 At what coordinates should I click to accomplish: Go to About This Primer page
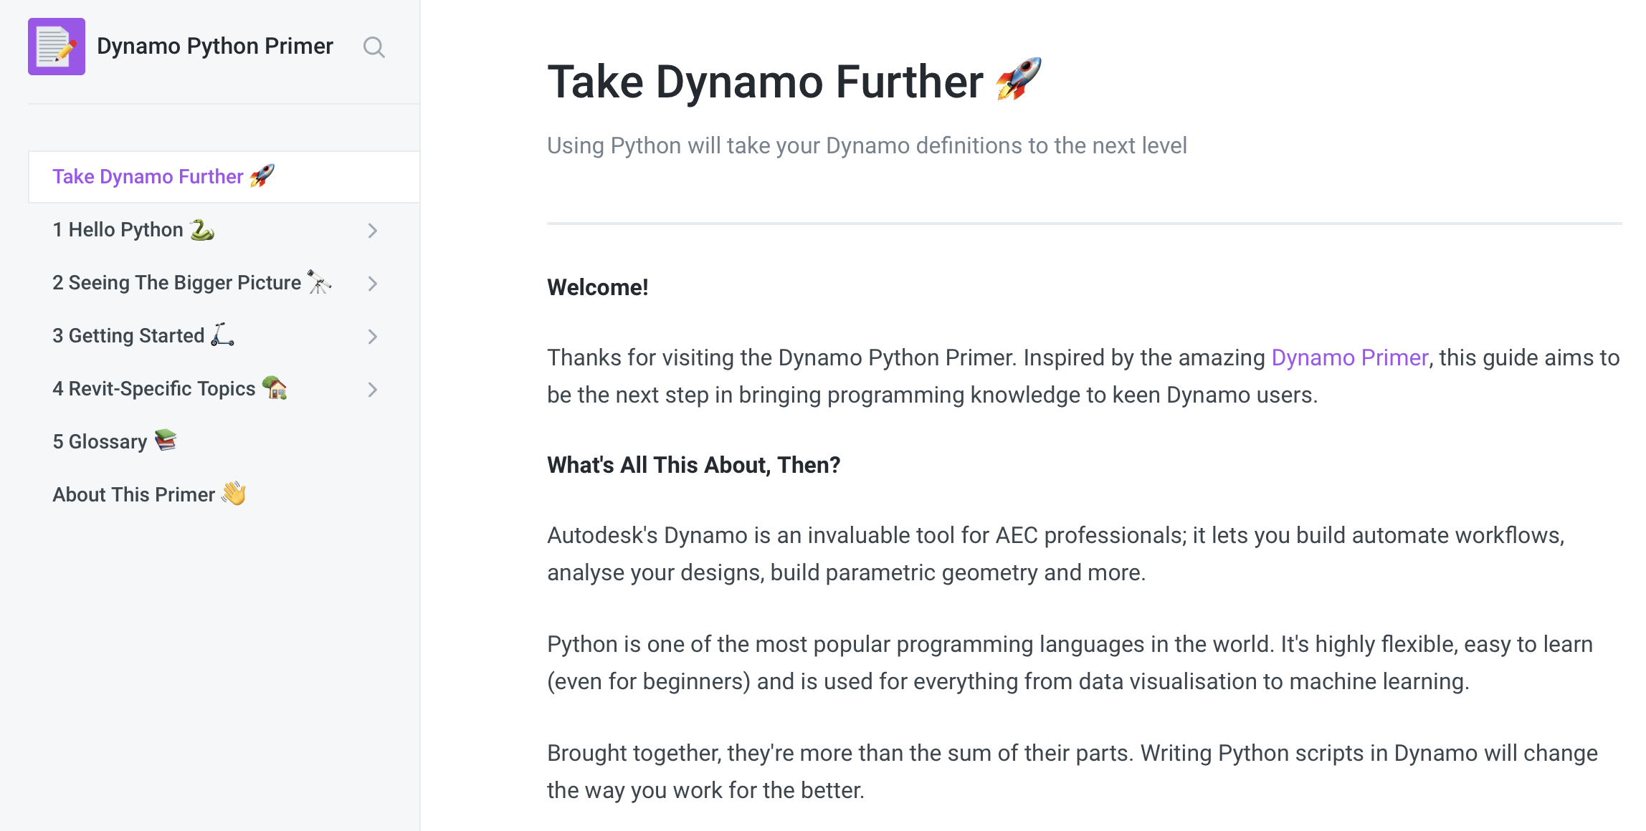[133, 495]
